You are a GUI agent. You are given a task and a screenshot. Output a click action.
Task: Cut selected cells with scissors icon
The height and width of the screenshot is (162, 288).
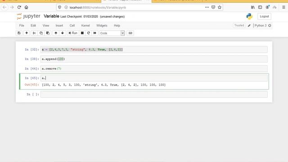click(x=34, y=33)
